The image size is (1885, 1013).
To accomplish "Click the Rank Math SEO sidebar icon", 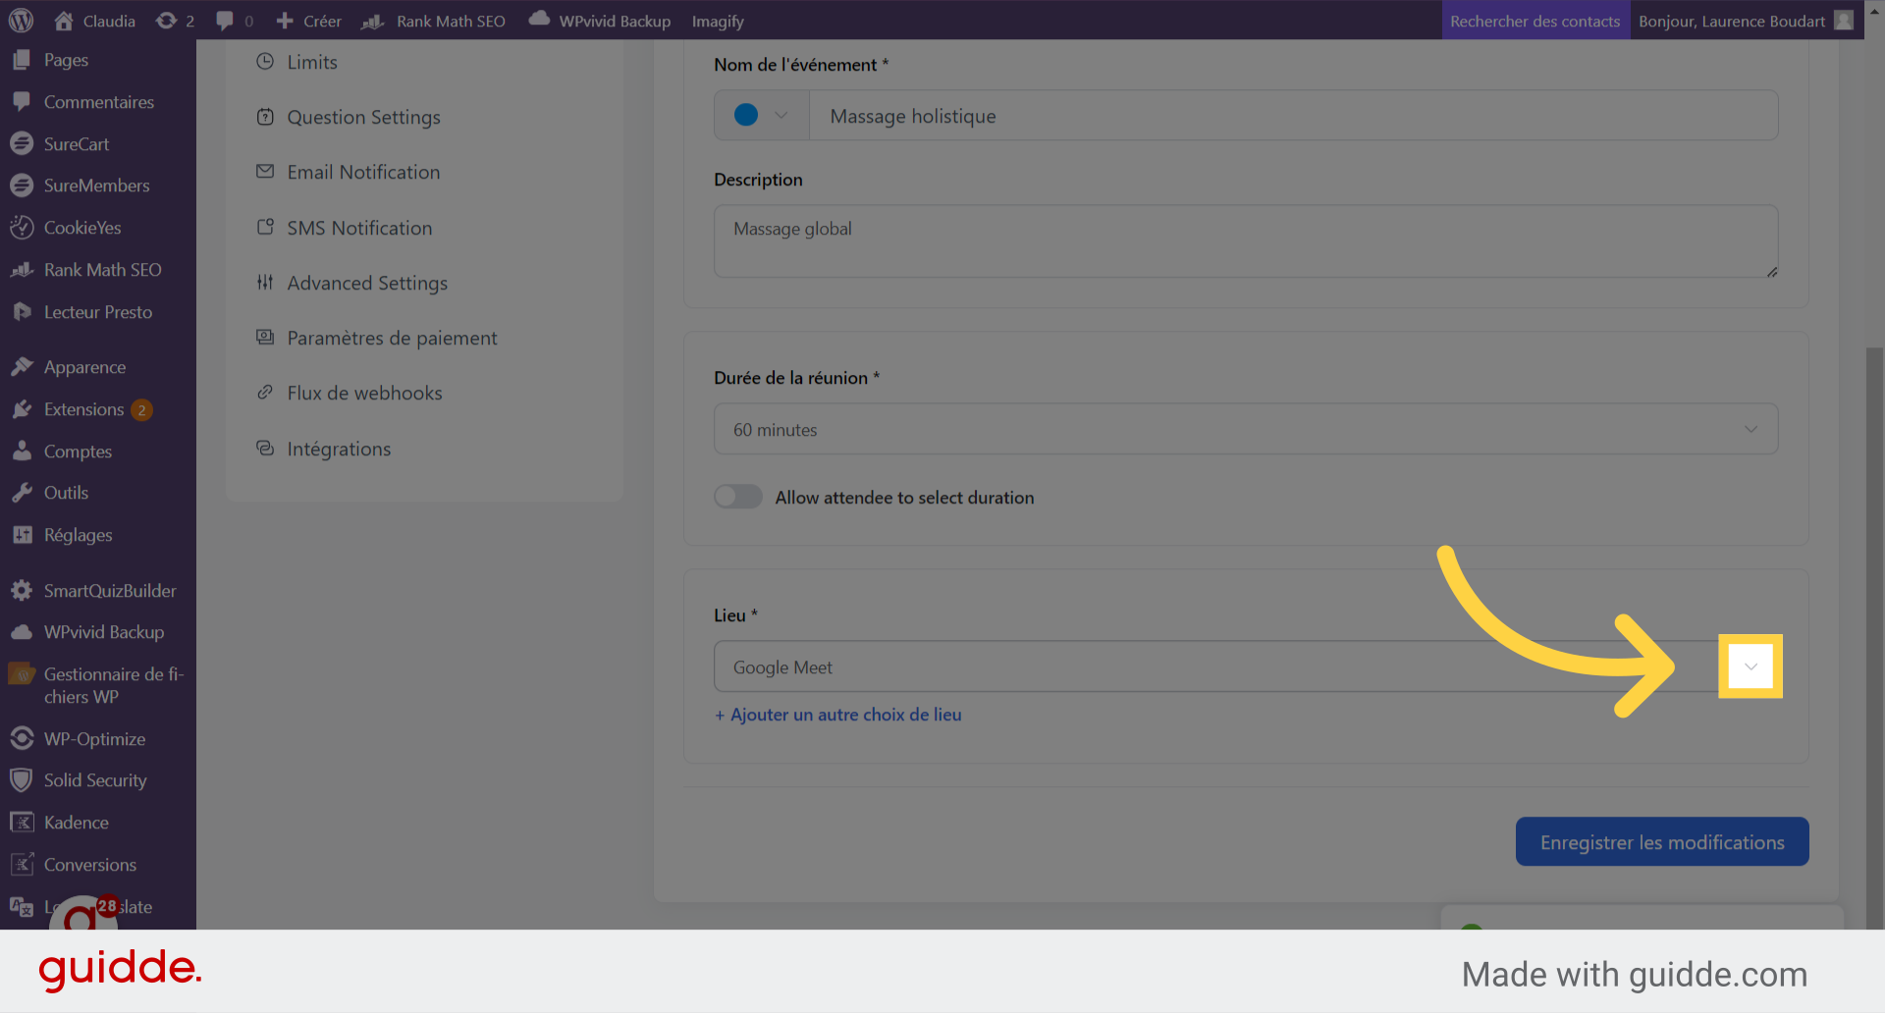I will pos(22,270).
